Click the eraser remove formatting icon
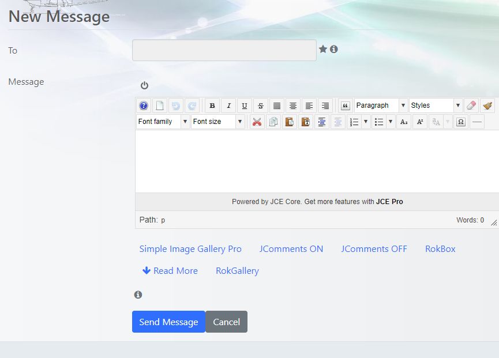The image size is (499, 358). (x=471, y=105)
